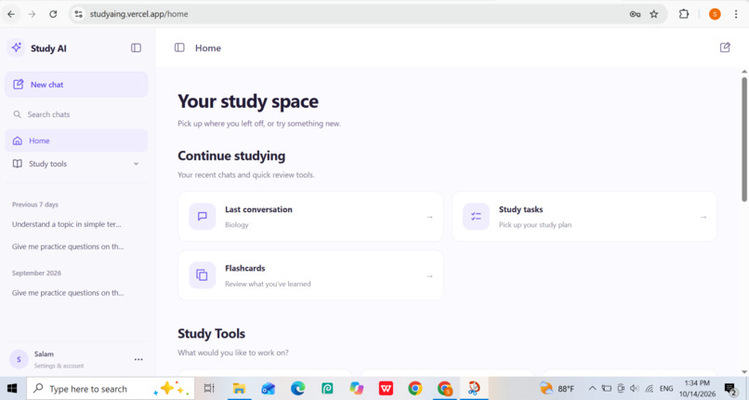Open the Windows Start menu
This screenshot has height=400, width=749.
tap(12, 389)
